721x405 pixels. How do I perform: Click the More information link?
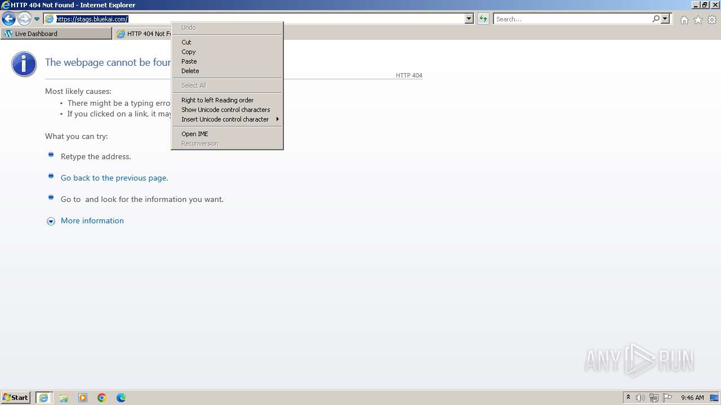coord(92,220)
